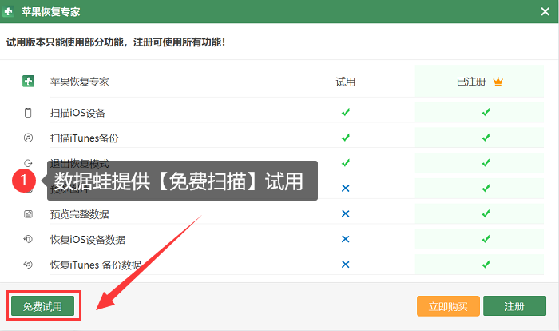Viewport: 559px width, 331px height.
Task: Click the 已注册 checkmark for 恢复iTunes 备份数据
Action: (486, 265)
